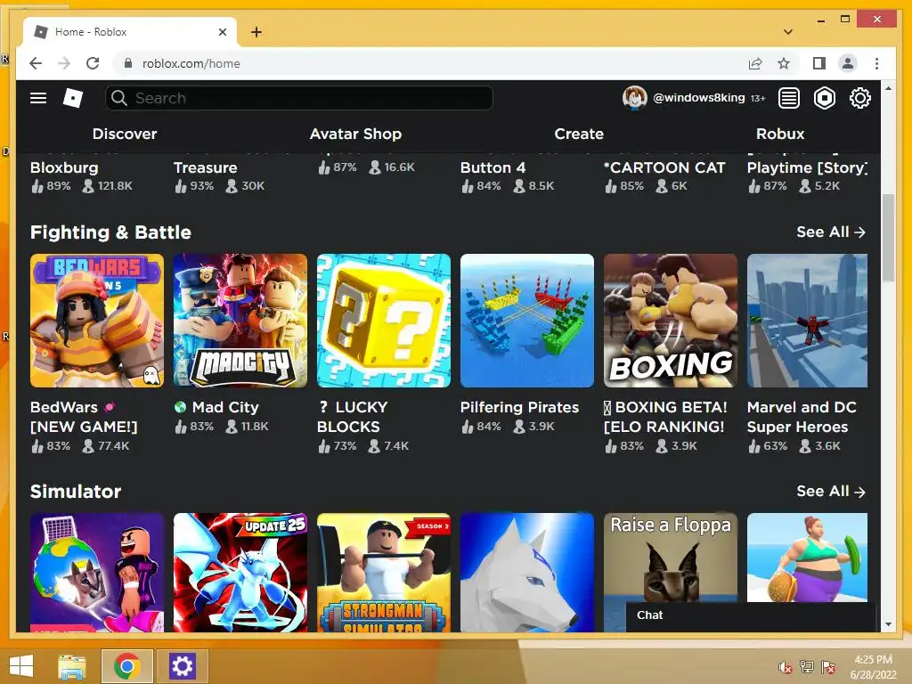Open the Pilfering Pirates game thumbnail
Screen dimensions: 912x684
pyautogui.click(x=527, y=321)
